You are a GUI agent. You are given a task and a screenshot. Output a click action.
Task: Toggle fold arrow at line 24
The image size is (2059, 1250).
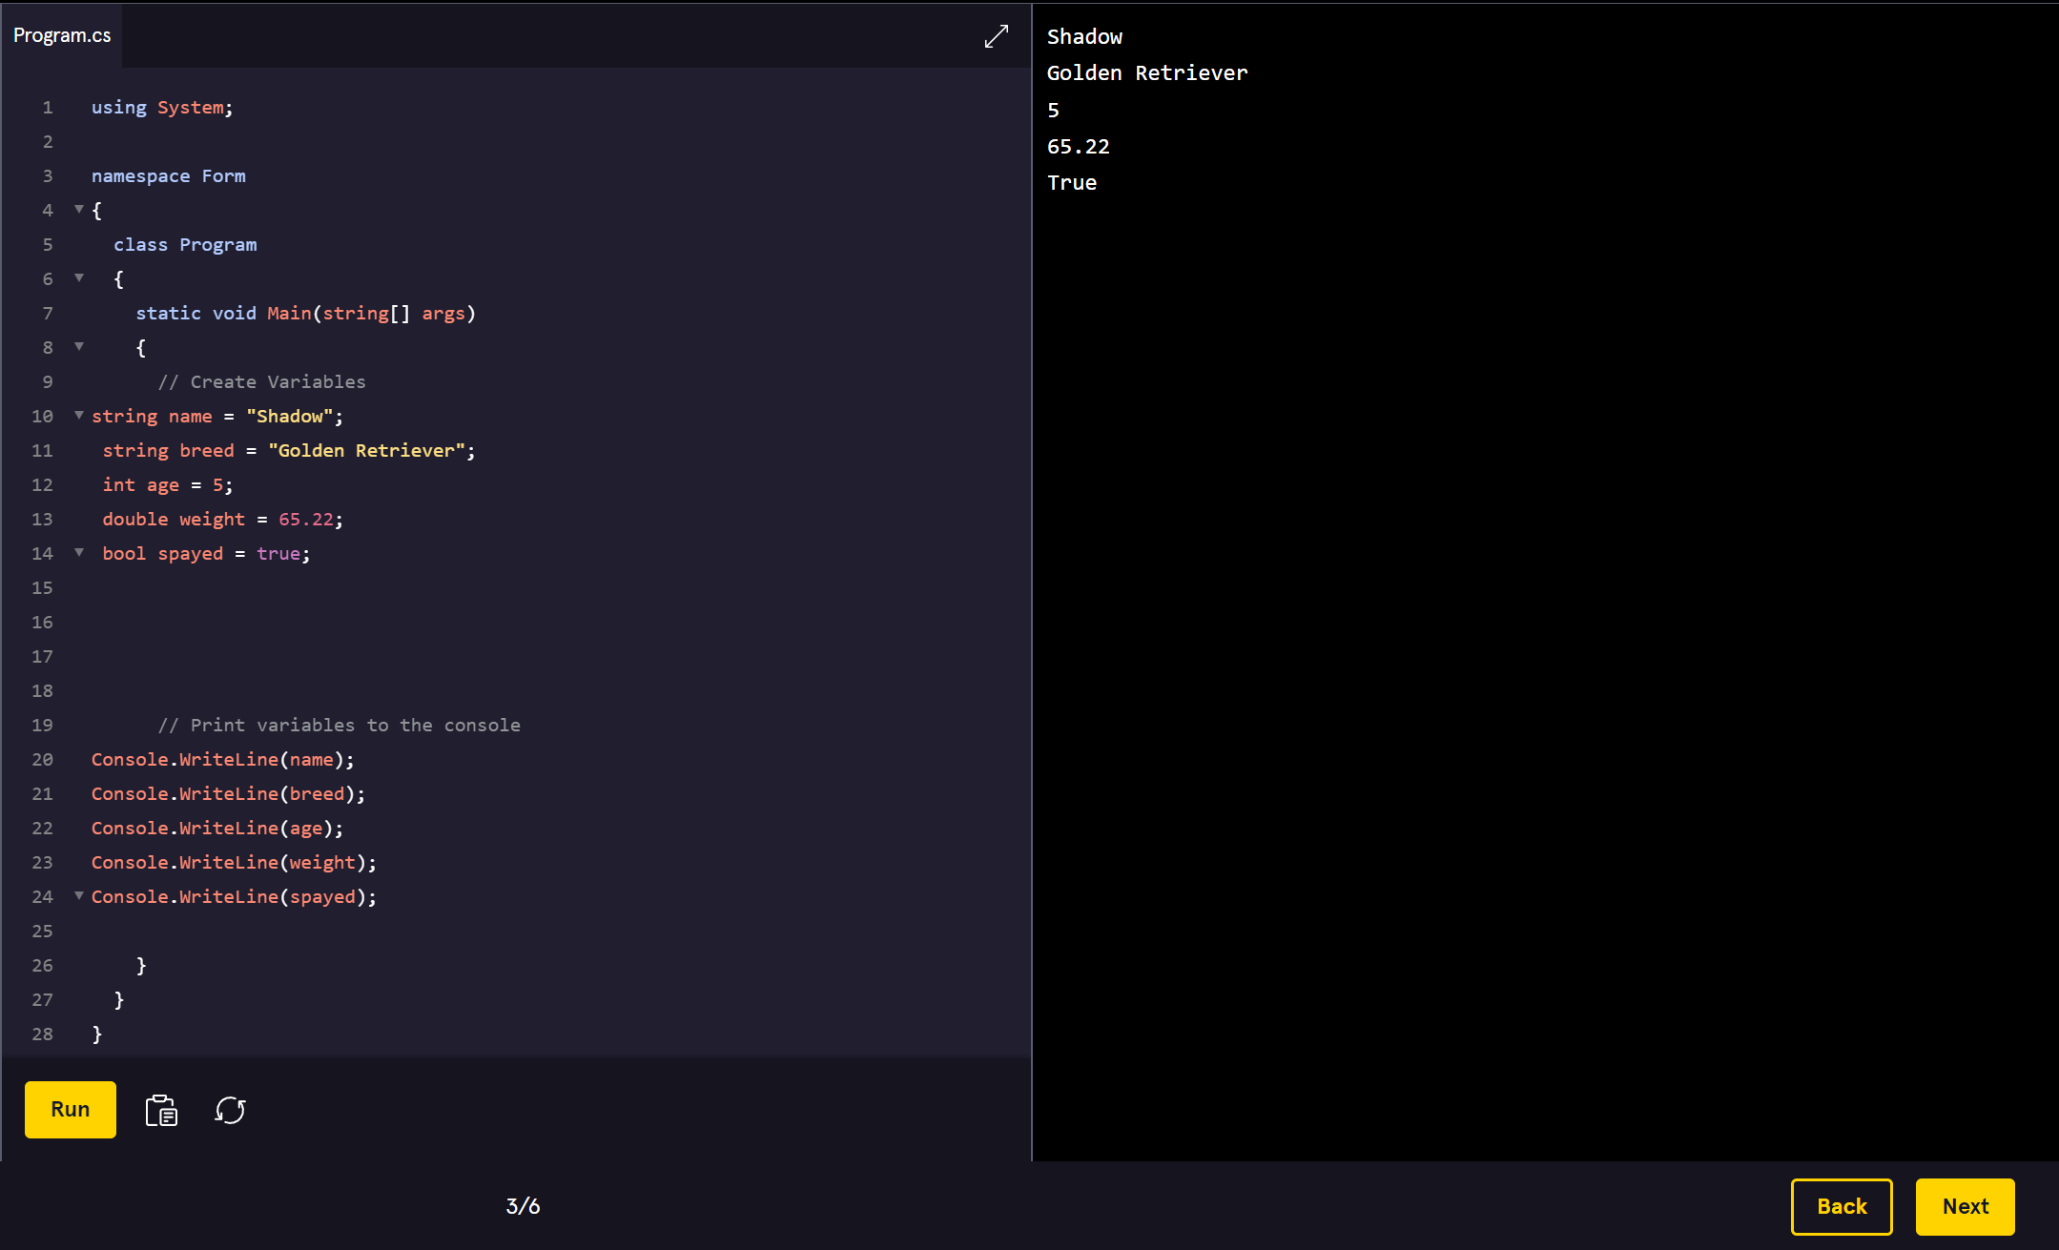click(x=79, y=895)
